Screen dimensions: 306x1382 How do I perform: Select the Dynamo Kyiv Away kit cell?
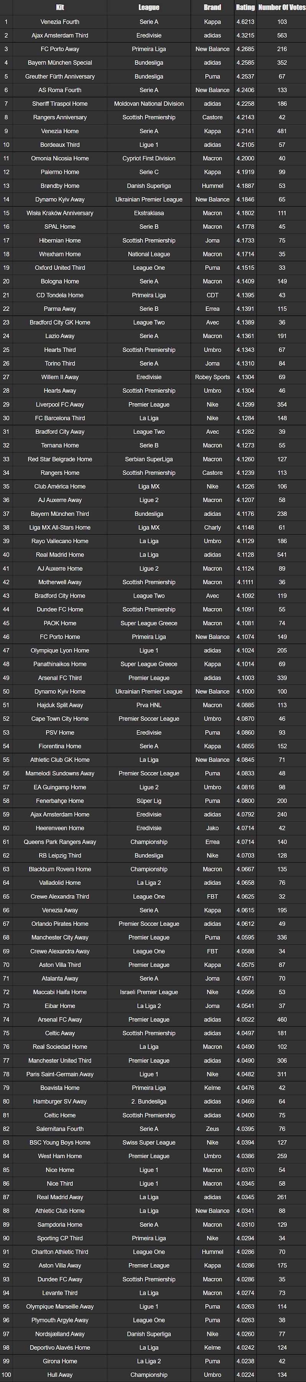pyautogui.click(x=60, y=200)
